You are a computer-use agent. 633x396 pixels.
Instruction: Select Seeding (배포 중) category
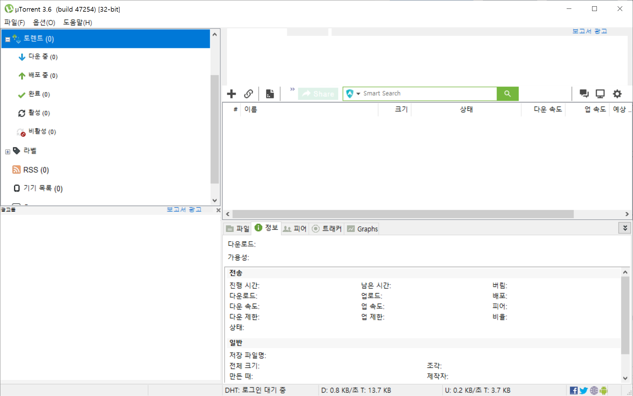[38, 75]
